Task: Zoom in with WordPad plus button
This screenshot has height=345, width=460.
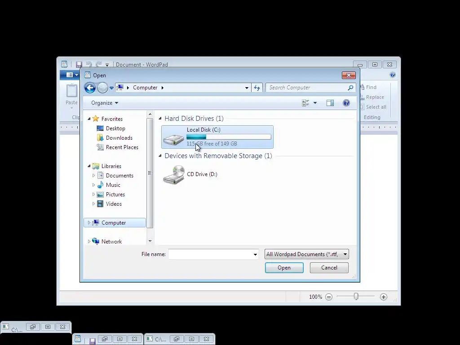Action: [384, 297]
